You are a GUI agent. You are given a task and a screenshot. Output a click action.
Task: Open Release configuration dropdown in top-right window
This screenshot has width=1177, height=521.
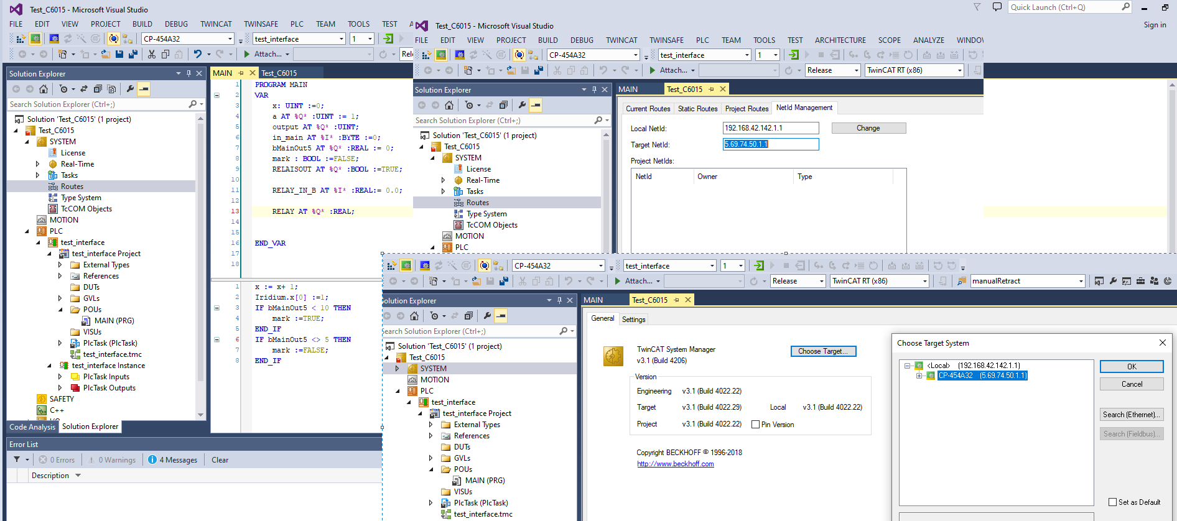857,70
